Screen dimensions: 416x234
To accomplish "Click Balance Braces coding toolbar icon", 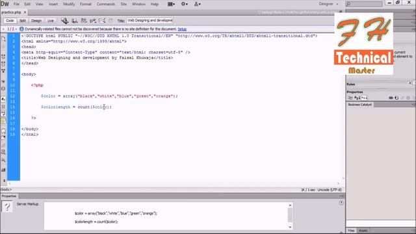I will (3, 88).
